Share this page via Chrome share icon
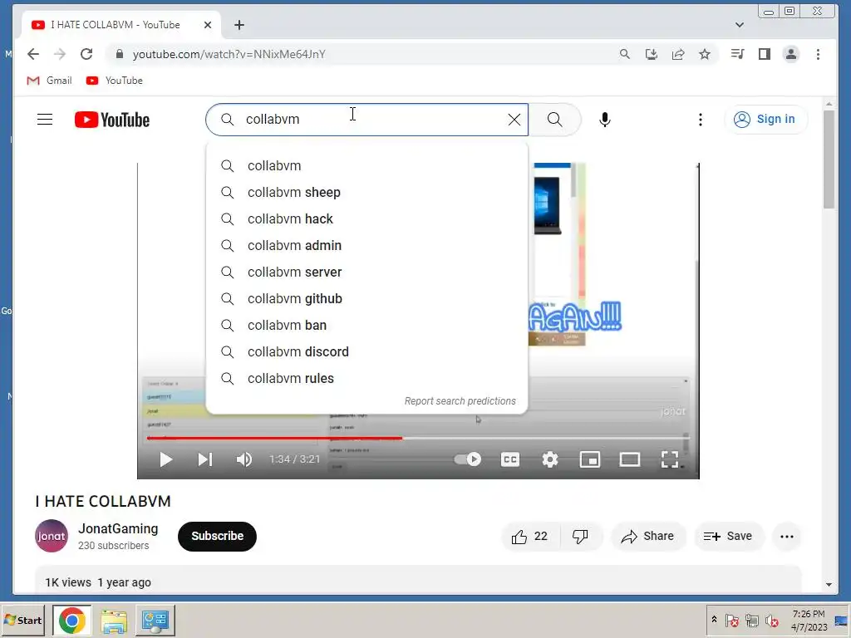The height and width of the screenshot is (638, 851). [x=678, y=54]
